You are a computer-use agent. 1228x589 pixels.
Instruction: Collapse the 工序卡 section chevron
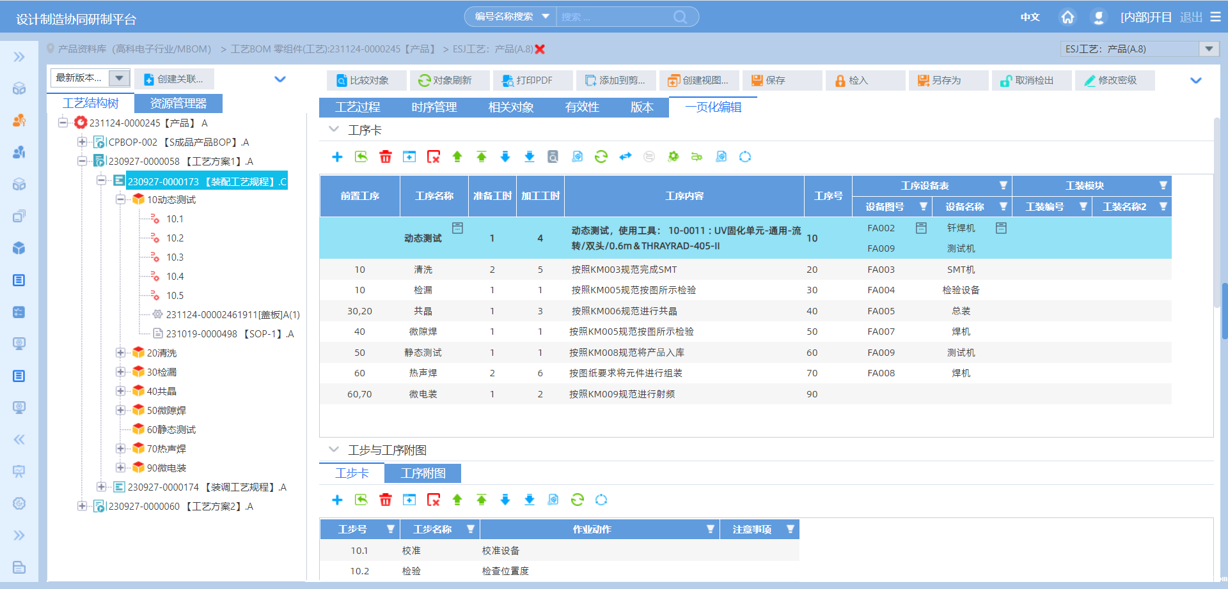pos(333,130)
